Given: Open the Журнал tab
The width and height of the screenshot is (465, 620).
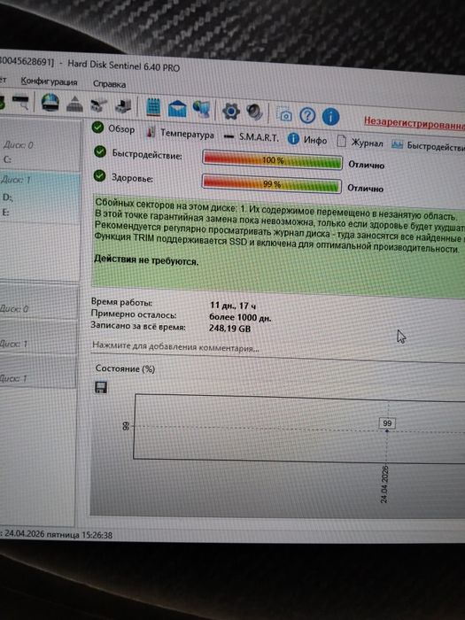Looking at the screenshot, I should (x=360, y=143).
